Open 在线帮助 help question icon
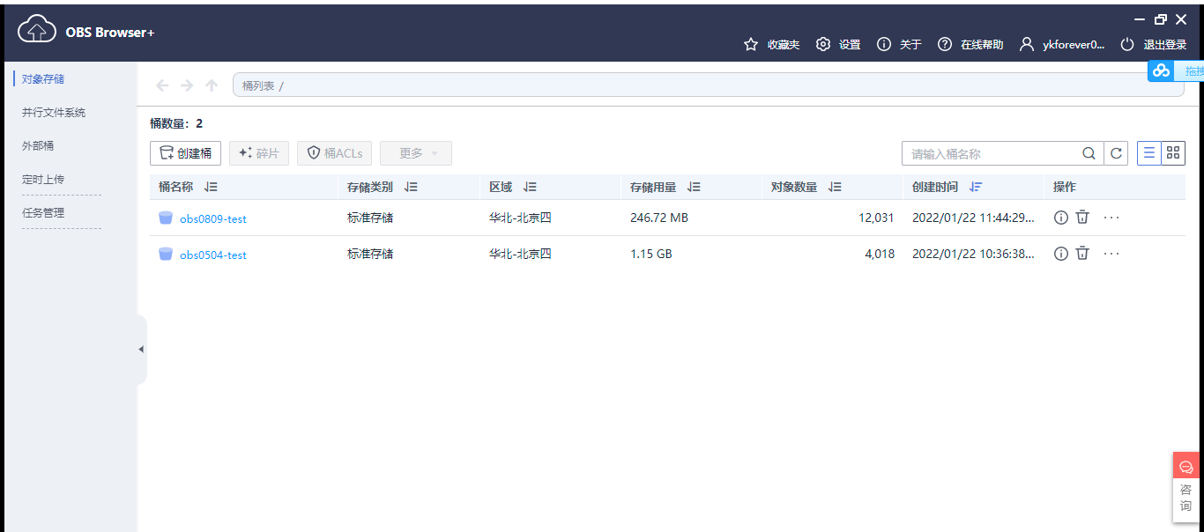Screen dimensions: 1204x532 point(945,44)
